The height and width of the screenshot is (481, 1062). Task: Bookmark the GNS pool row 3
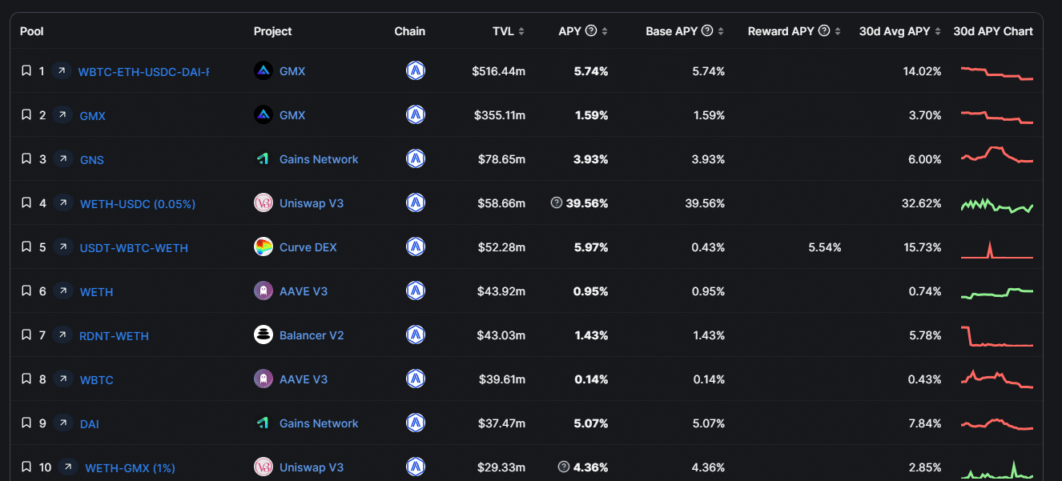click(x=26, y=159)
